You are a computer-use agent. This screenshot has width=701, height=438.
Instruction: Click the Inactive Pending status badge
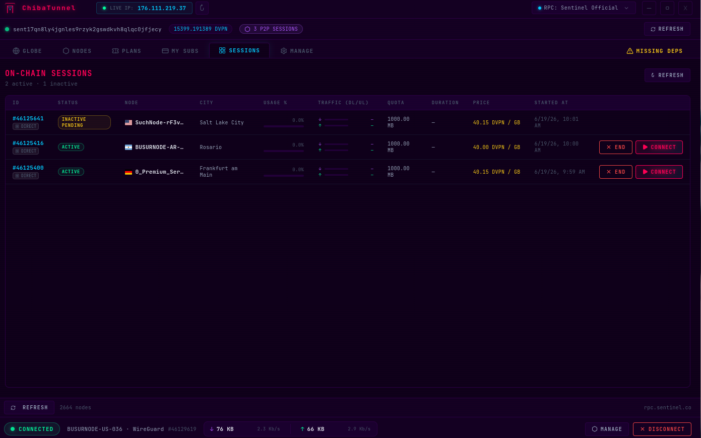tap(84, 122)
